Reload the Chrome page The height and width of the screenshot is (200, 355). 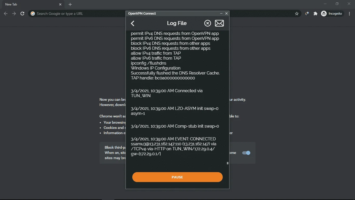coord(22,14)
